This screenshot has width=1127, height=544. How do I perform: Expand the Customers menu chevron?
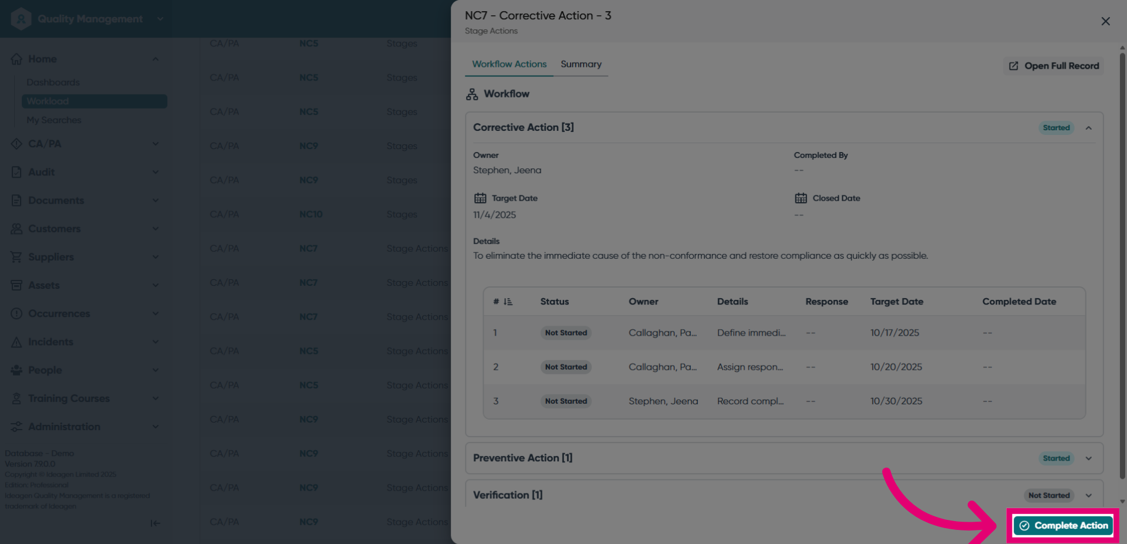coord(156,228)
